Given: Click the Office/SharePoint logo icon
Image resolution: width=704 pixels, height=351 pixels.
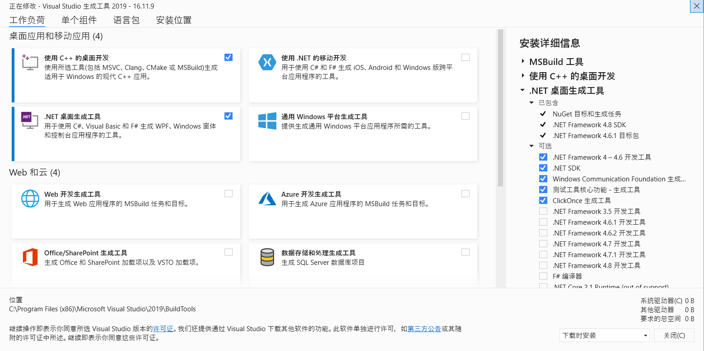Looking at the screenshot, I should pos(30,257).
